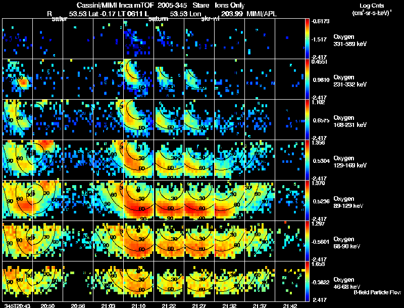Click the 'Oxygen 168-231 keV' row label
This screenshot has height=308, width=404.
(350, 121)
